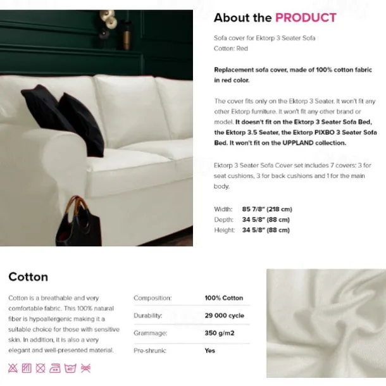Click the Cotton section heading
Viewport: 386px width, 386px height.
pos(28,277)
